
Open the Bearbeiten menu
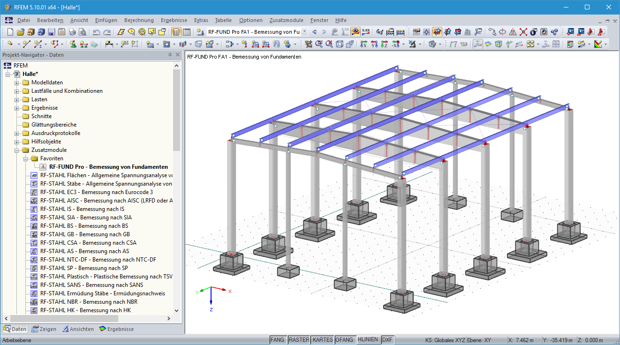50,20
